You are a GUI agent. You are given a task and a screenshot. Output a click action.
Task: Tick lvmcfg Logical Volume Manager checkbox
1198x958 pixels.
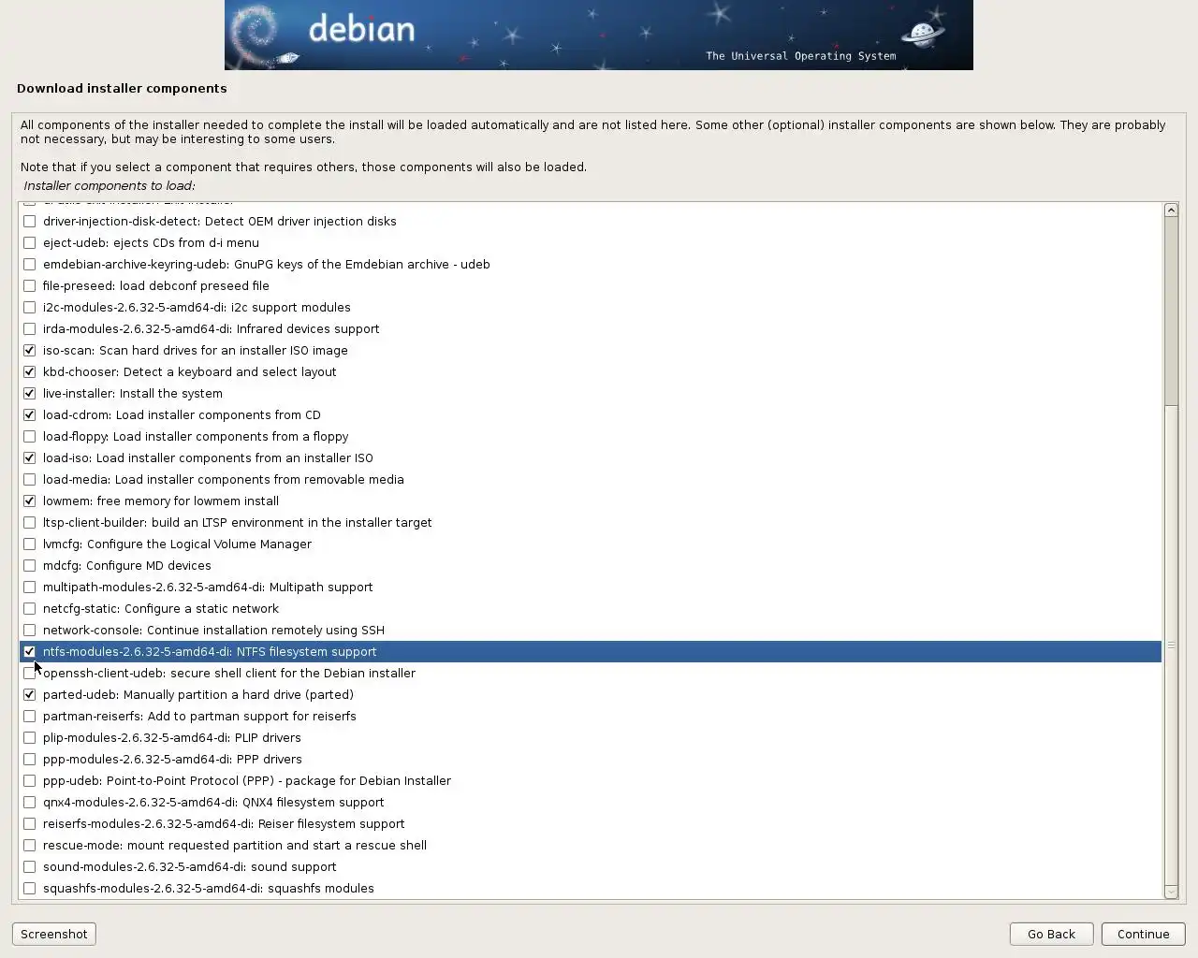coord(30,544)
